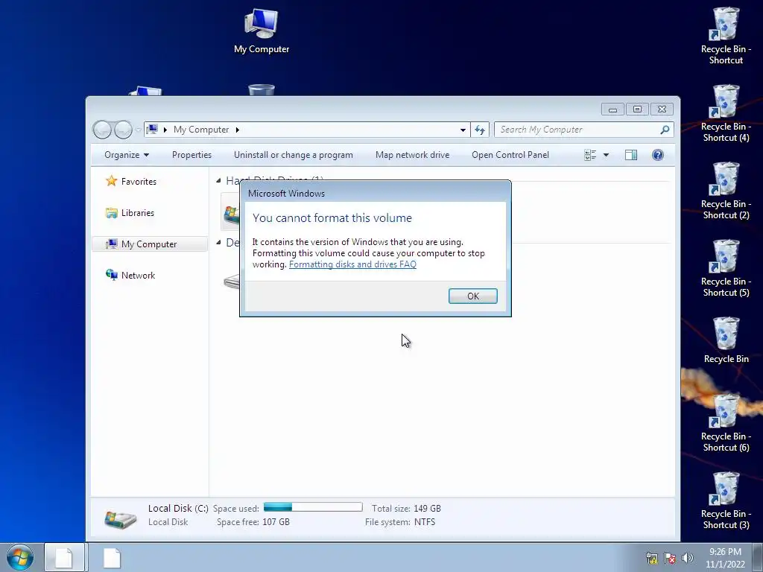Viewport: 763px width, 572px height.
Task: Click the Local Disk drive icon in details pane
Action: pos(120,519)
